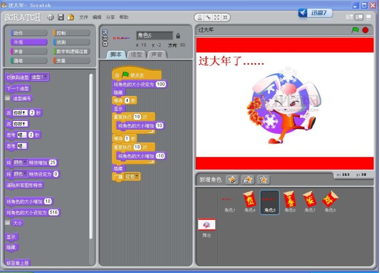This screenshot has width=380, height=273.
Task: Open 造型1 dropdown in palette block
Action: pos(39,77)
